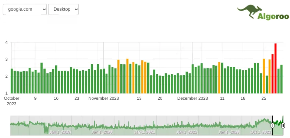Click the 'Jan 1, 2019' navigator label
This screenshot has height=138, width=290.
point(60,132)
